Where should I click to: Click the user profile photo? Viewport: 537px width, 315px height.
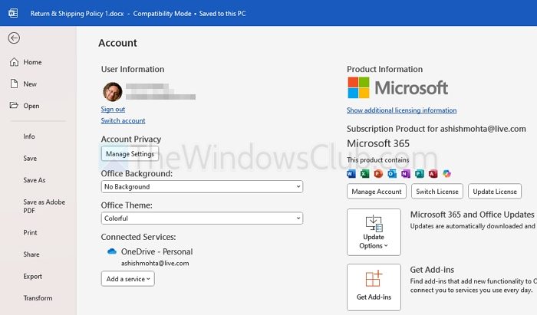(x=112, y=92)
